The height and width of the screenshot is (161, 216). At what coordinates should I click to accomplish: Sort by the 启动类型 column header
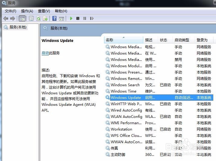coord(184,40)
